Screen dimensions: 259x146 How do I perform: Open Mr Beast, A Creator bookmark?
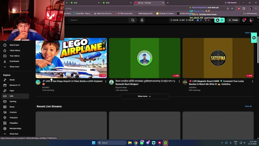165,13
